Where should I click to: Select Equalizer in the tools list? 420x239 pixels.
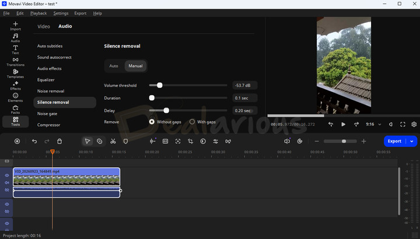(46, 80)
